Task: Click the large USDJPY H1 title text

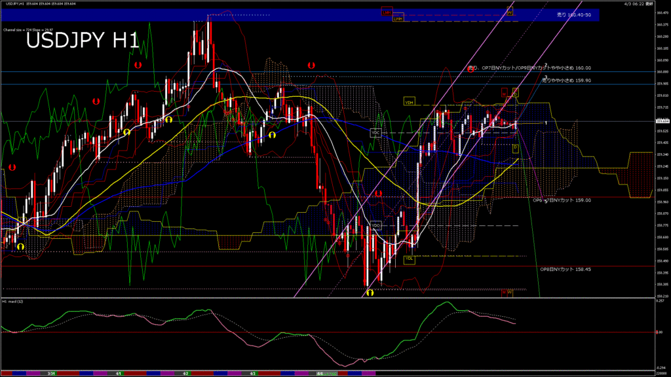Action: [x=83, y=41]
